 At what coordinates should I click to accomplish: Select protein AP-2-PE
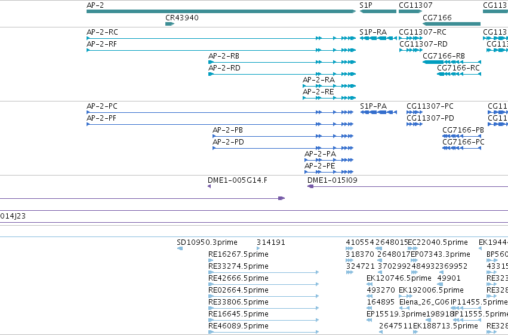point(329,172)
